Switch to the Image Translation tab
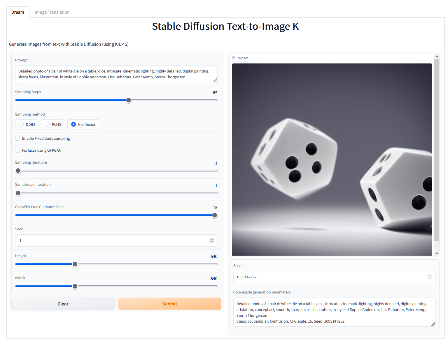Image resolution: width=448 pixels, height=345 pixels. (52, 12)
